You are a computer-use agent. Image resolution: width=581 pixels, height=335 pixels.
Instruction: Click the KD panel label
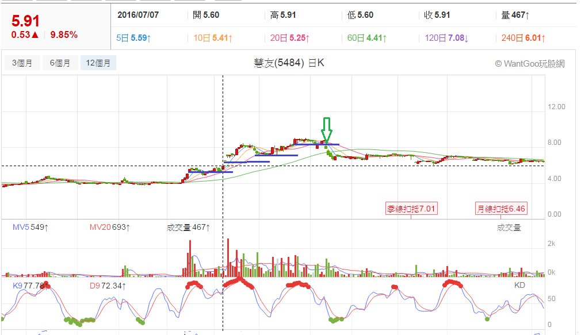point(519,285)
